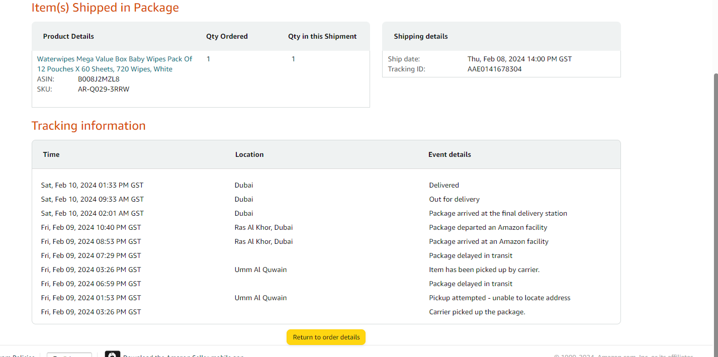Click 'Item has been picked up by carrier.'
Screen dimensions: 718x357
(x=484, y=270)
